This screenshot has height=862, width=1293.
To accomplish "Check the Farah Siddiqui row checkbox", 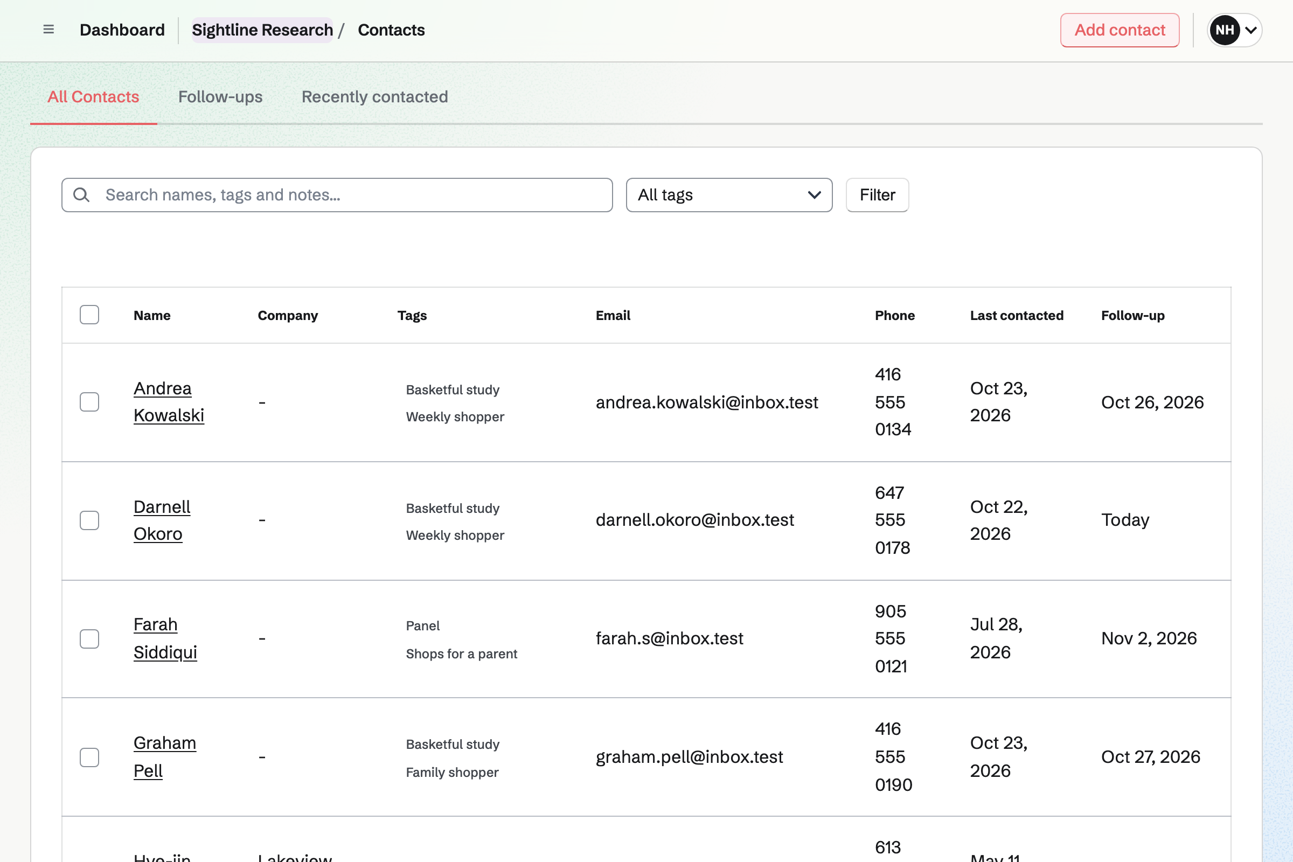I will pos(89,638).
